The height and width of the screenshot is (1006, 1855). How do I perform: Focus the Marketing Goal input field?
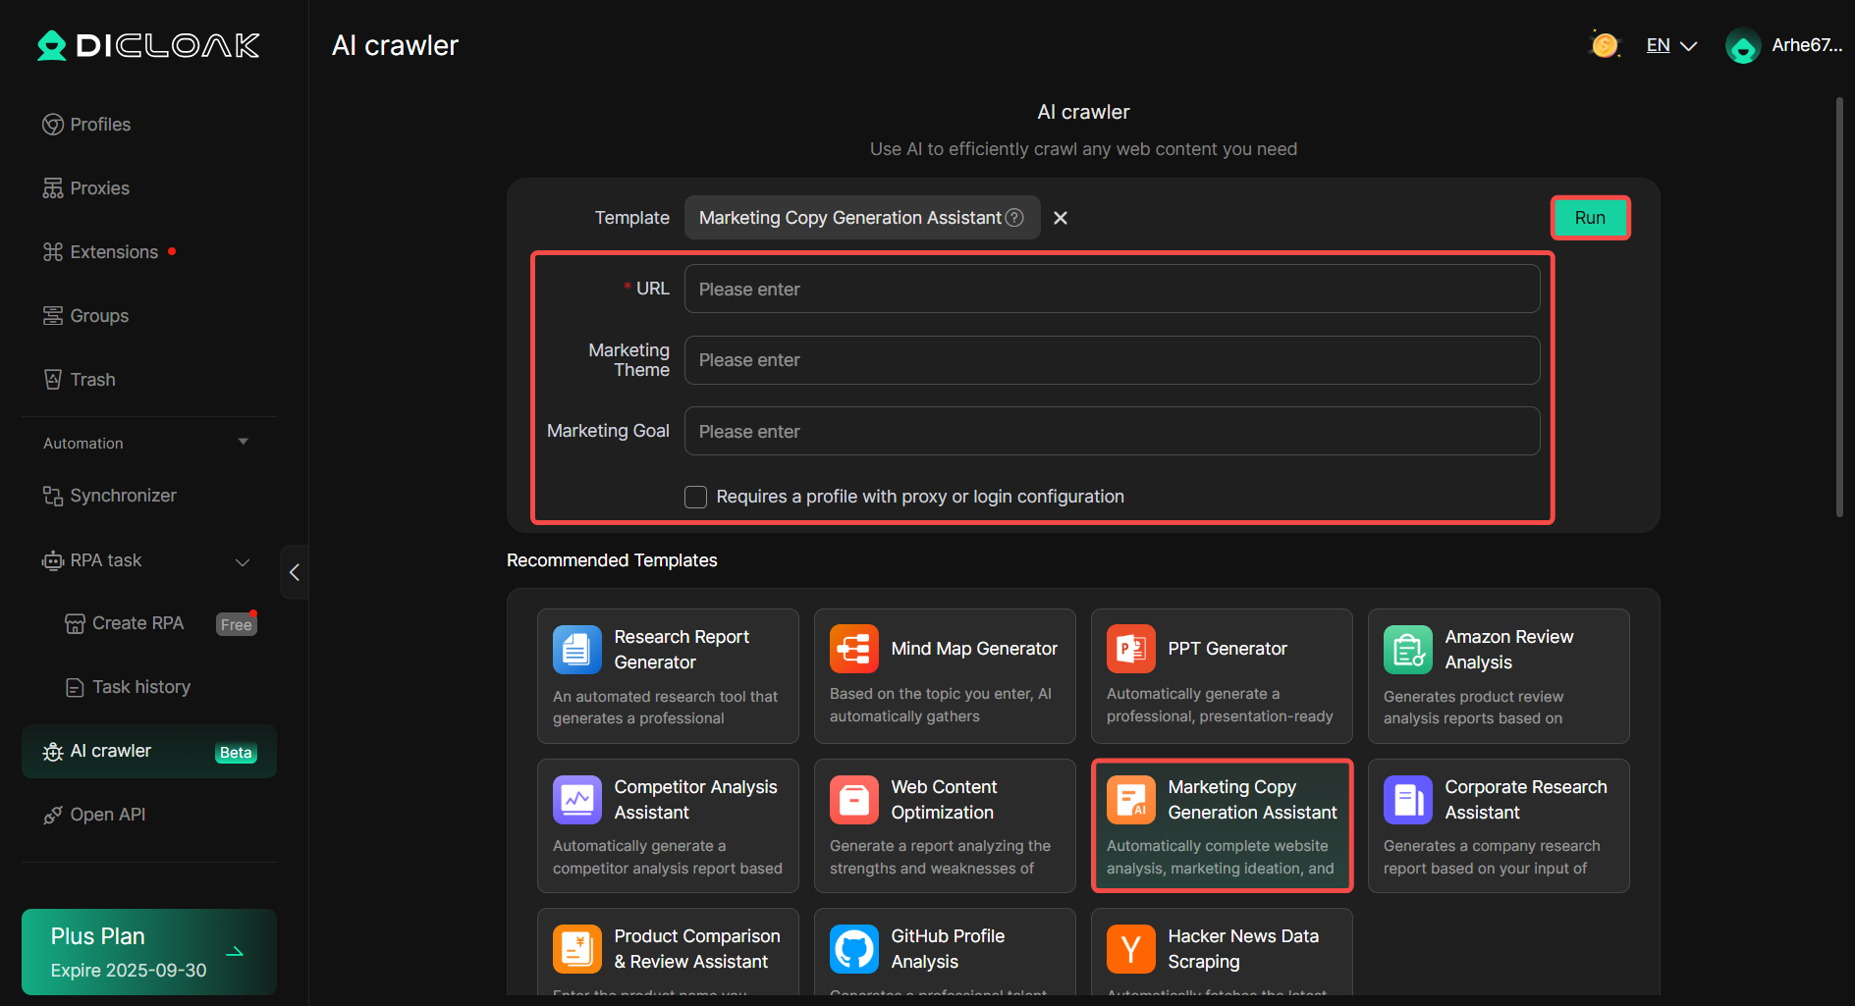pos(1112,431)
